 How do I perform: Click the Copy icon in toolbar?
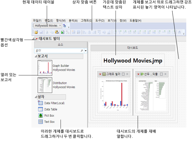(52, 32)
